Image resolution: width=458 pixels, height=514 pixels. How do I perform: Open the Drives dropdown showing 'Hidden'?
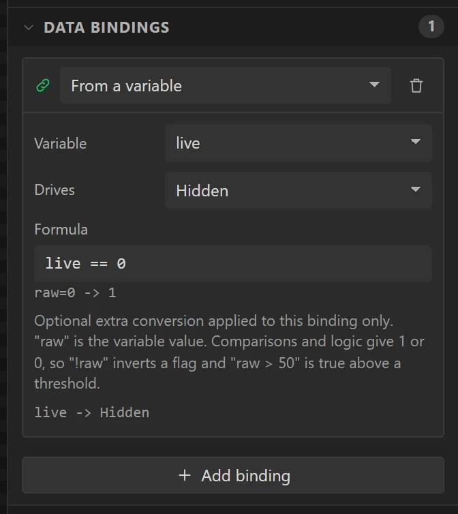point(299,190)
